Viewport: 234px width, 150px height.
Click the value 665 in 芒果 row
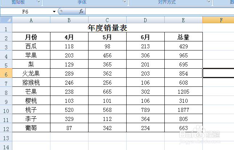[x=107, y=92]
